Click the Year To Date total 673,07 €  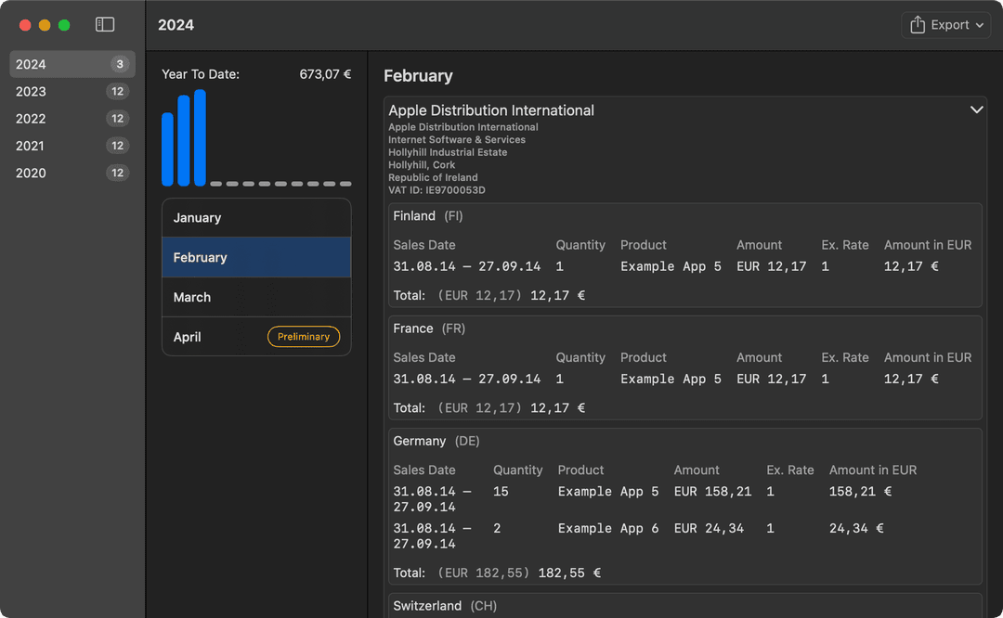pos(325,74)
